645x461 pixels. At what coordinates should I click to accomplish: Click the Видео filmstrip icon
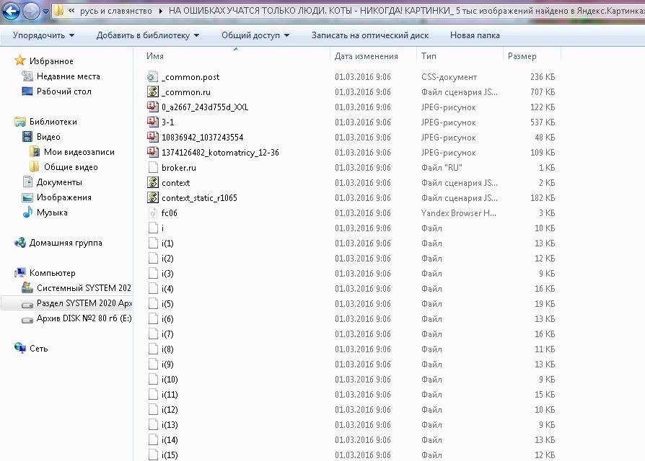coord(27,137)
